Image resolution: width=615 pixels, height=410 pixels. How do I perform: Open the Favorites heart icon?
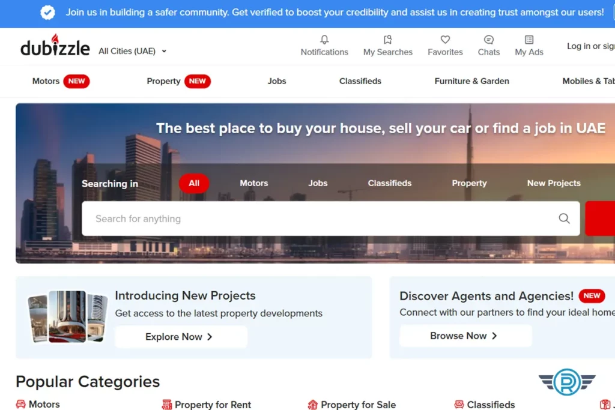click(x=445, y=40)
